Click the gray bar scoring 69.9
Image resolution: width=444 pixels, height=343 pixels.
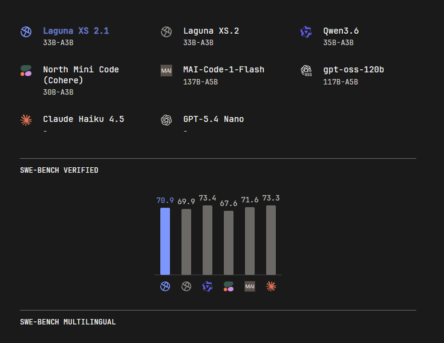(186, 242)
